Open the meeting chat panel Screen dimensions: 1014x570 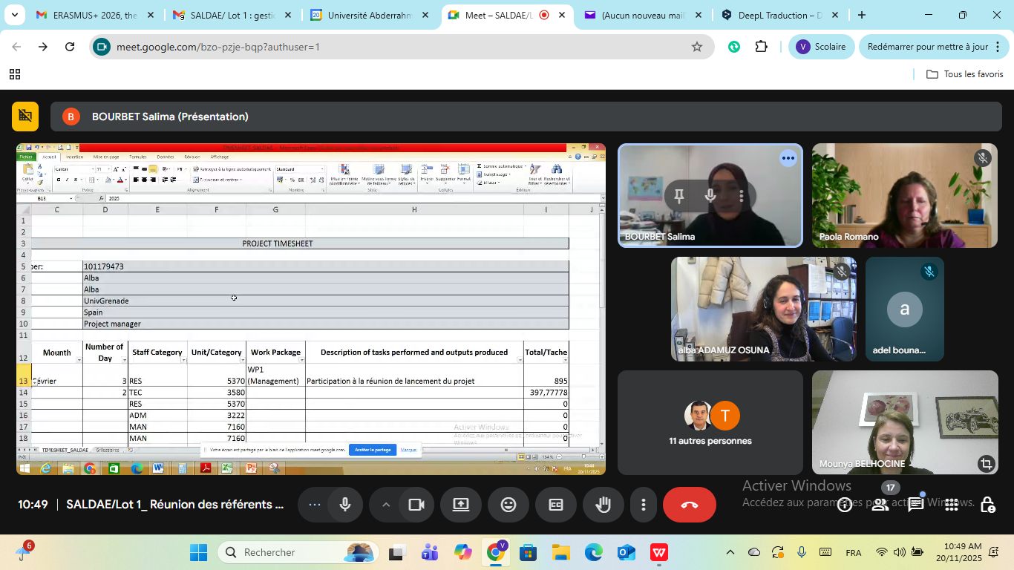(x=916, y=505)
